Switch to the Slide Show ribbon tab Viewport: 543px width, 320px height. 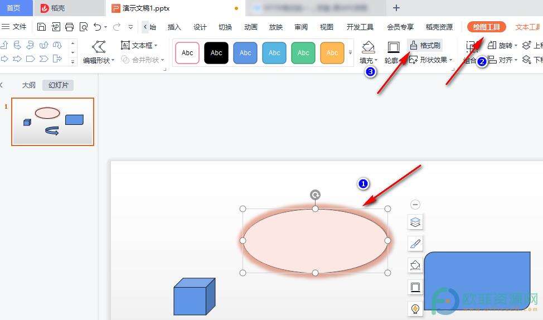[276, 27]
